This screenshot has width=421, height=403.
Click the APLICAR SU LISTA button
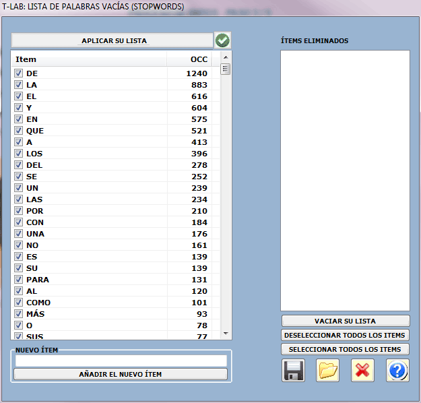112,40
